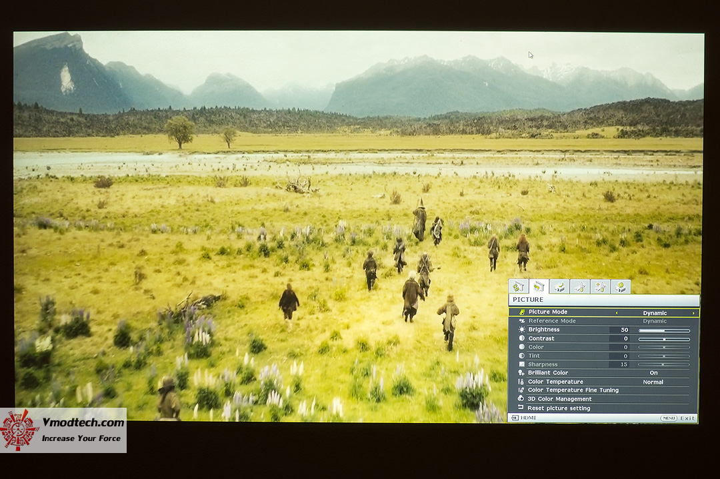The height and width of the screenshot is (479, 720).
Task: Click the greyed Dynamic Reference Mode value
Action: point(655,321)
